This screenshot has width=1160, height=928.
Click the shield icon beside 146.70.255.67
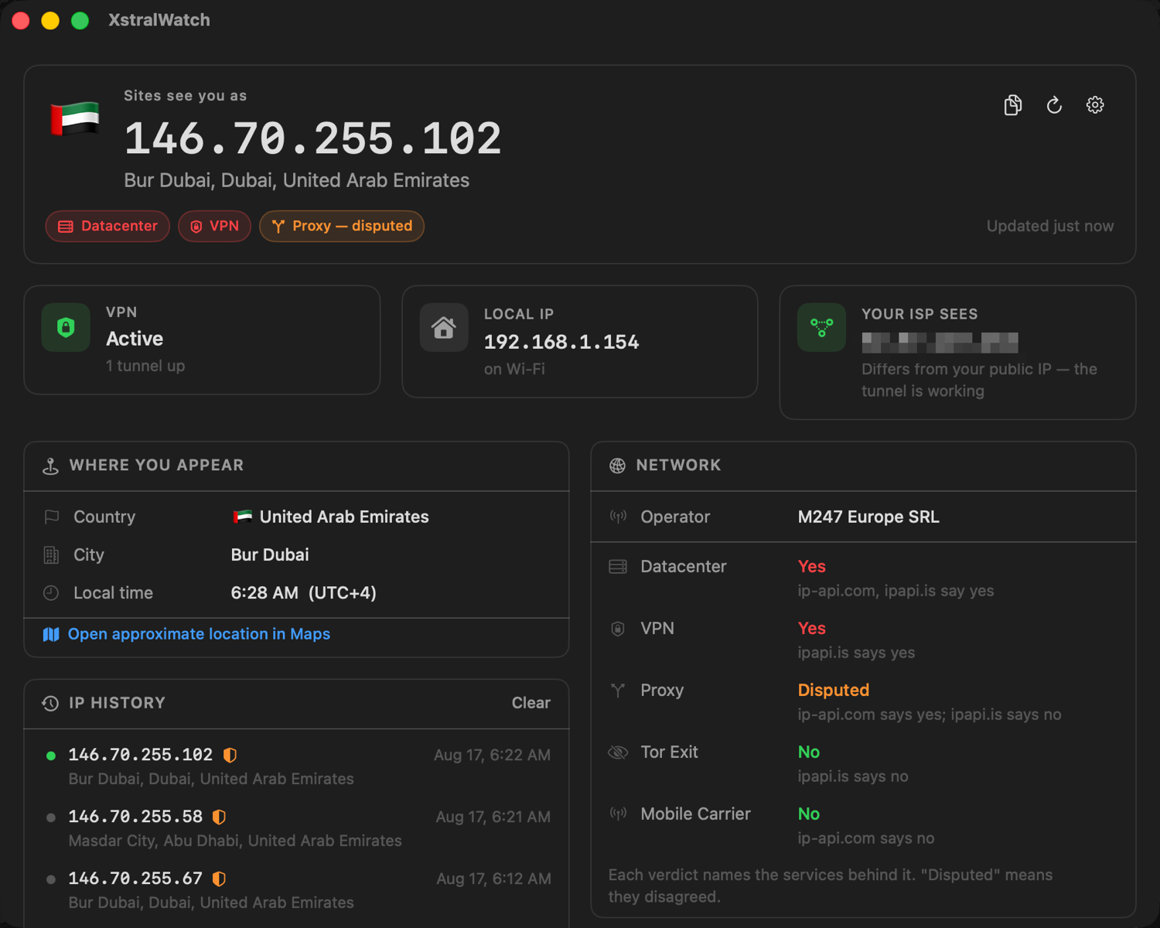220,879
